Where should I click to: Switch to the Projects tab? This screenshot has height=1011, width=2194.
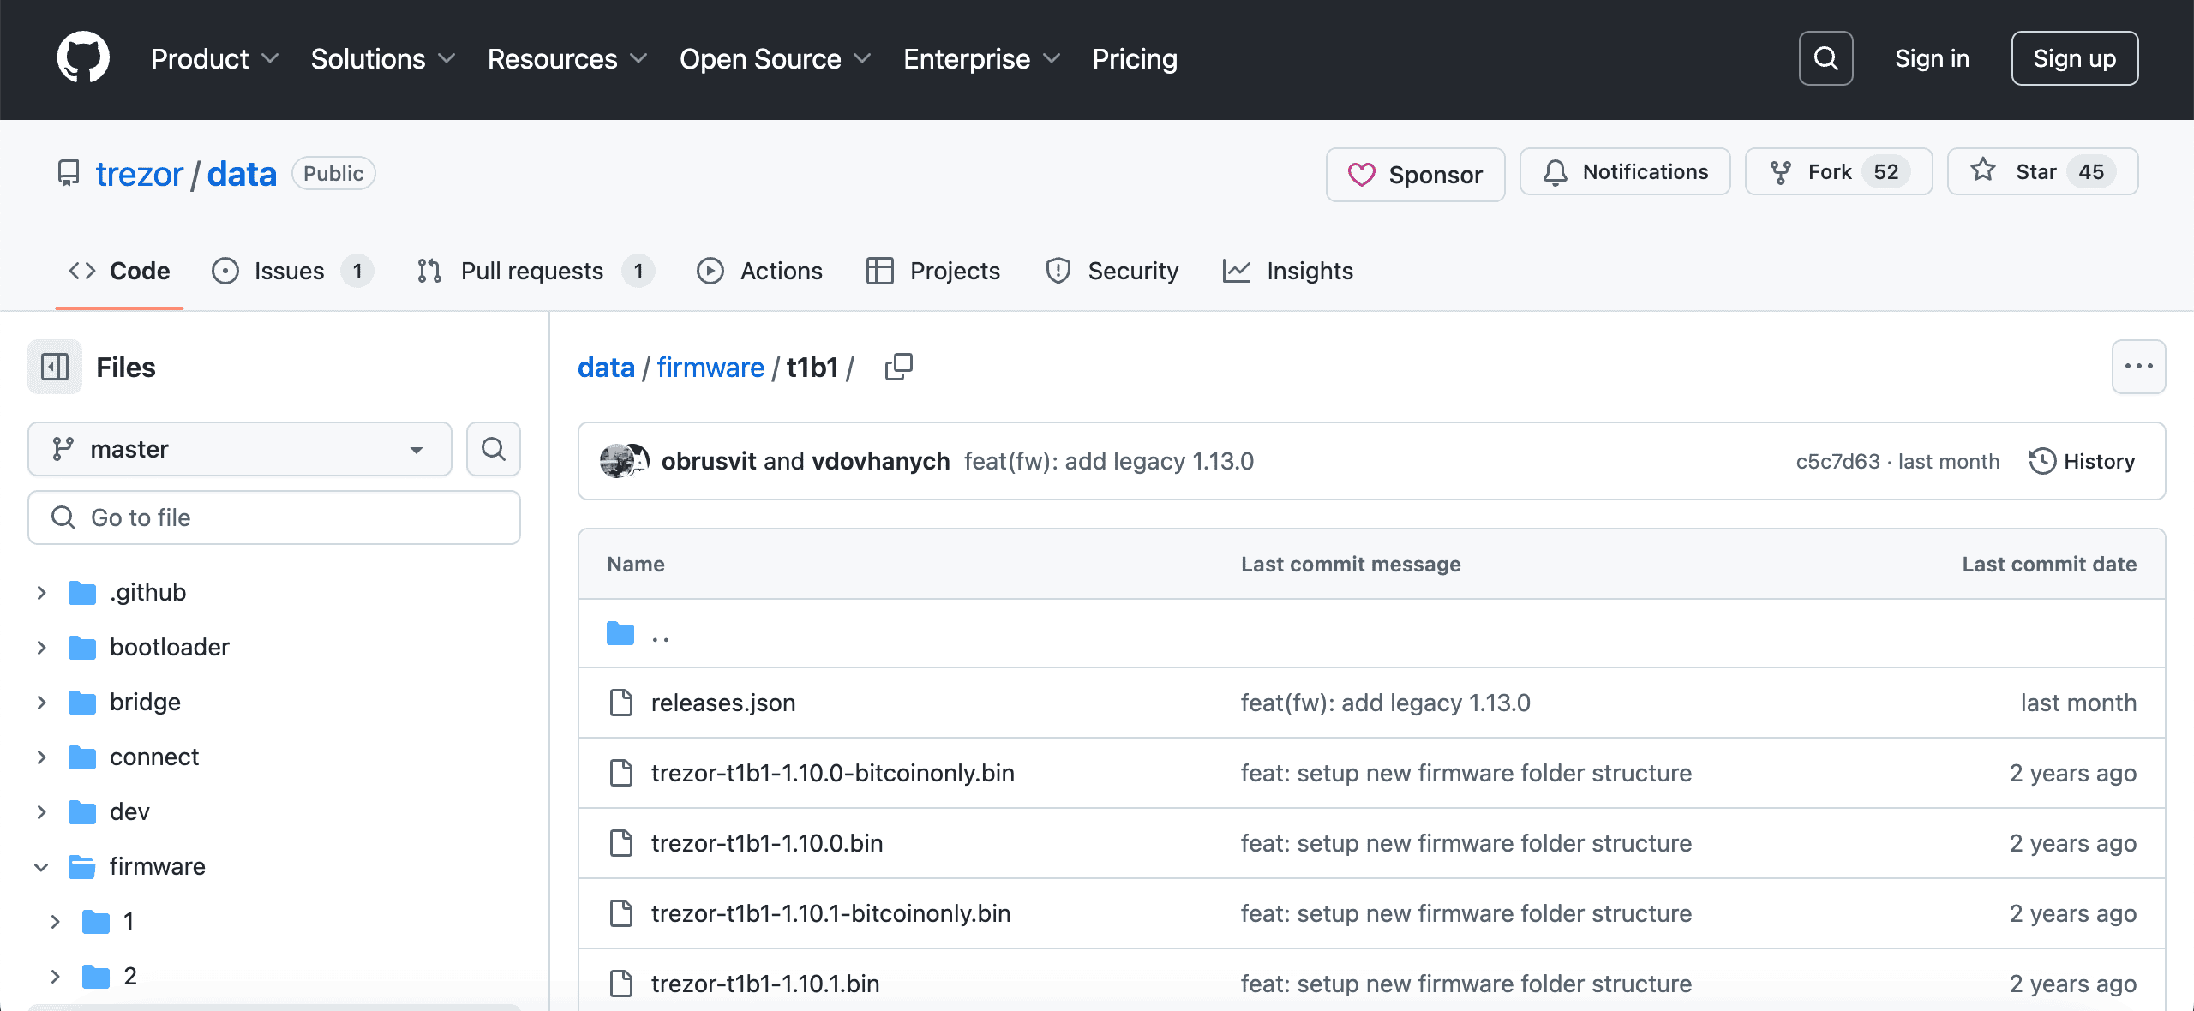coord(933,271)
